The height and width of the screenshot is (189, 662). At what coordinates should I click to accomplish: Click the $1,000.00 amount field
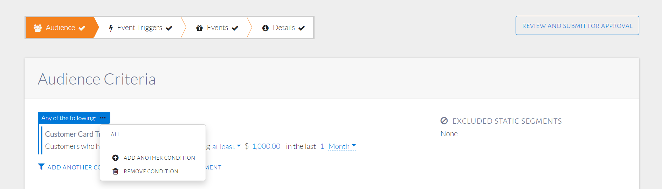[x=266, y=146]
